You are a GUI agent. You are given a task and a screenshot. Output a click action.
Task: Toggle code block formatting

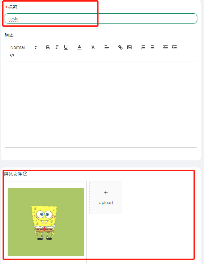pyautogui.click(x=12, y=55)
